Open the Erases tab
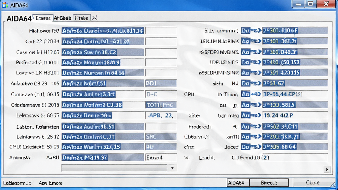Screen dimensions: 338x190 43,18
